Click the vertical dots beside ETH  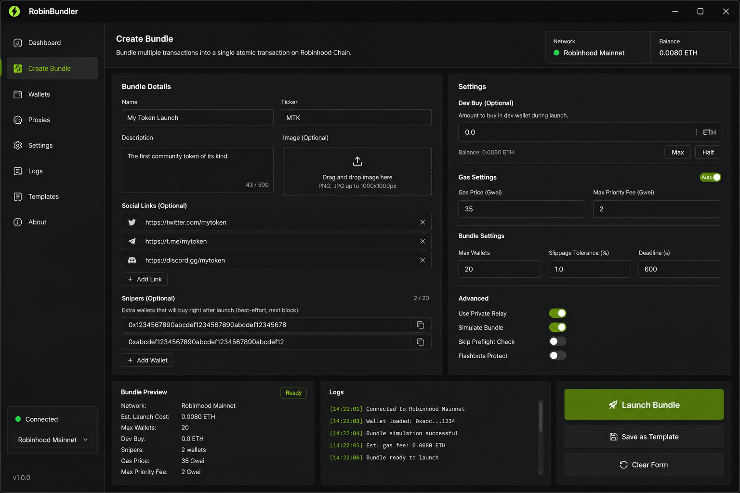point(697,132)
